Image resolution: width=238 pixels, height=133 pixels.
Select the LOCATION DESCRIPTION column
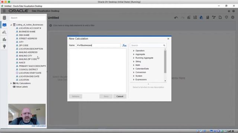(31, 49)
